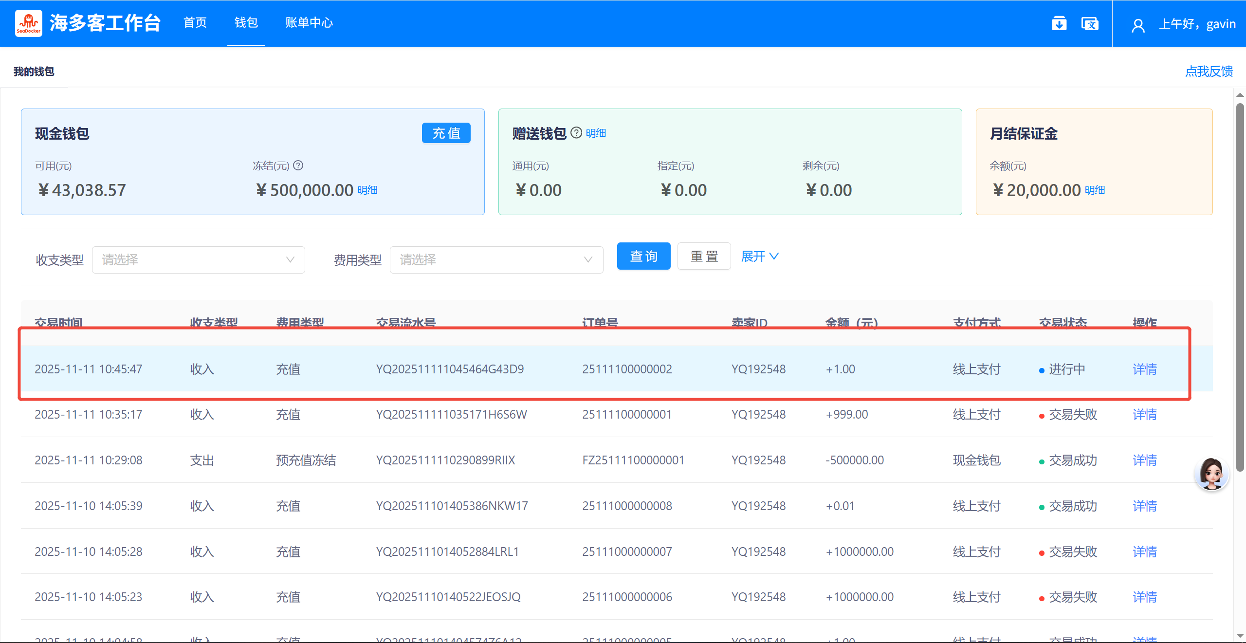Click help icon next to 冻结(元)
Image resolution: width=1246 pixels, height=643 pixels.
(x=298, y=165)
